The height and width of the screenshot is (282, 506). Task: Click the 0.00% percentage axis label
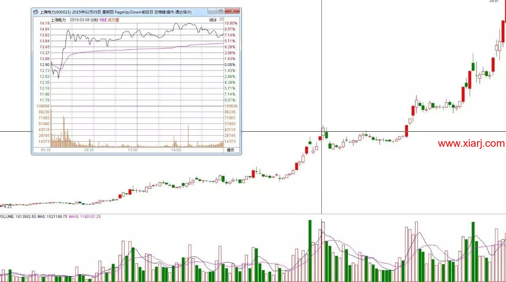230,65
